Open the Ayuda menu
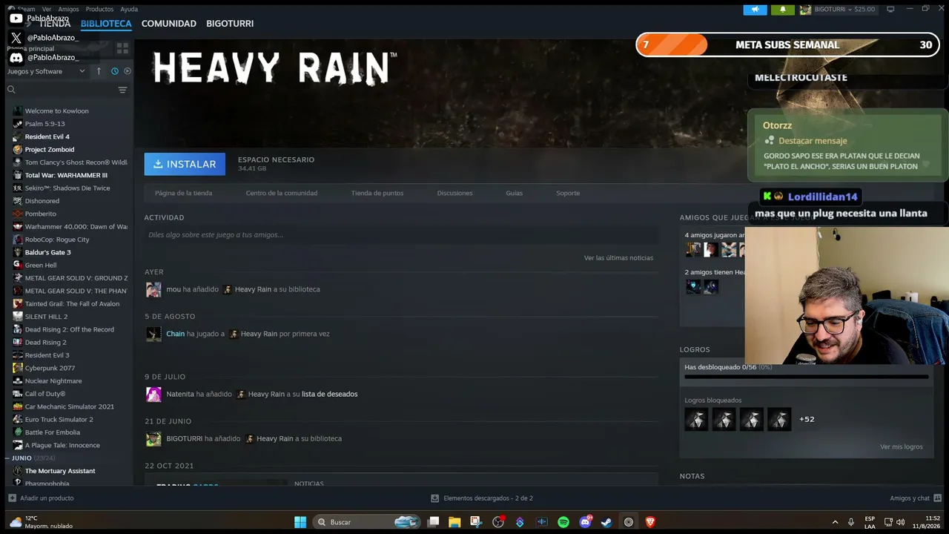Screen dimensions: 949x534 [129, 9]
